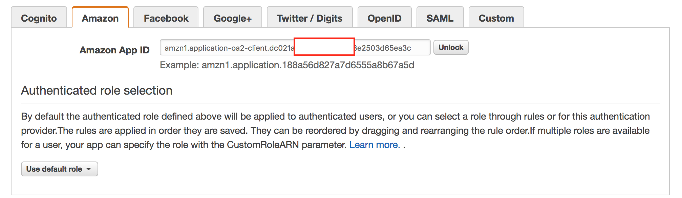Switch to the OpenID tab
682x198 pixels.
pos(385,18)
